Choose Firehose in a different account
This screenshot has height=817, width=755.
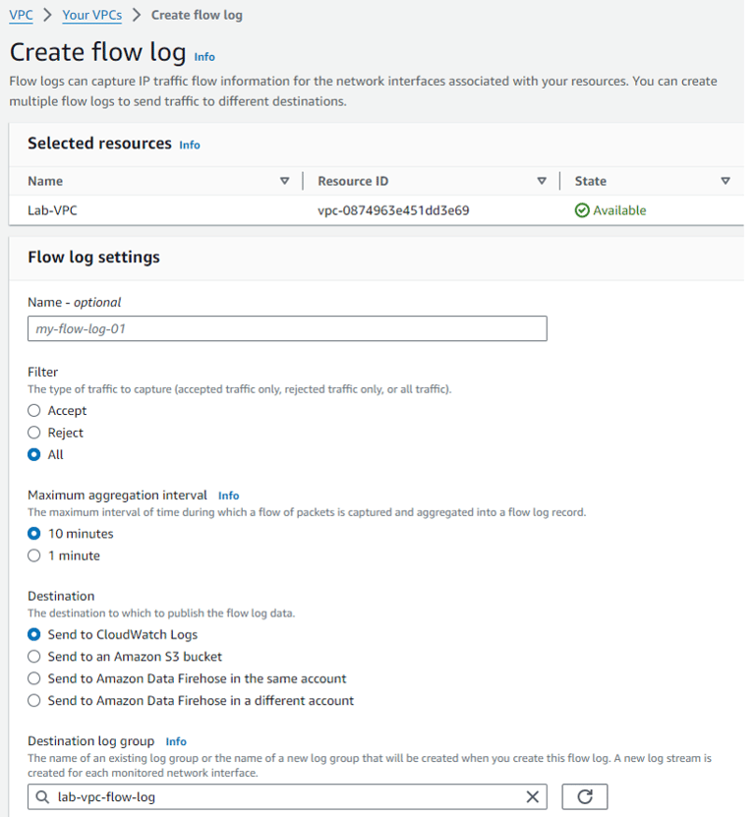coord(34,701)
